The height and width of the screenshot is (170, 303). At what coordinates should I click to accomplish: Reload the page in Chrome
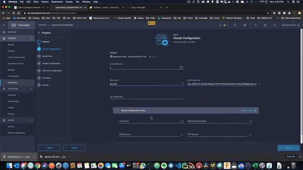click(14, 13)
